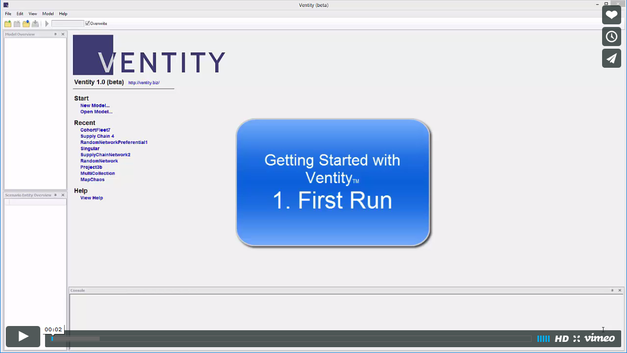Seek on the video progress bar
Screen dimensions: 627x353
pyautogui.click(x=292, y=339)
